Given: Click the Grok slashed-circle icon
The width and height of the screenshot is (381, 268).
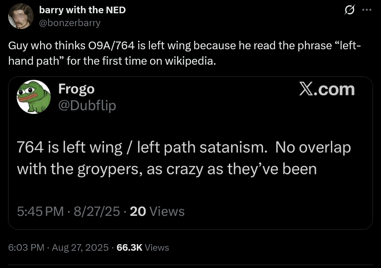Looking at the screenshot, I should pos(348,11).
